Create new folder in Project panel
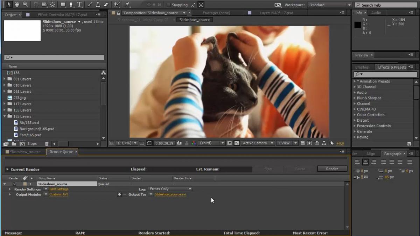 (14, 144)
